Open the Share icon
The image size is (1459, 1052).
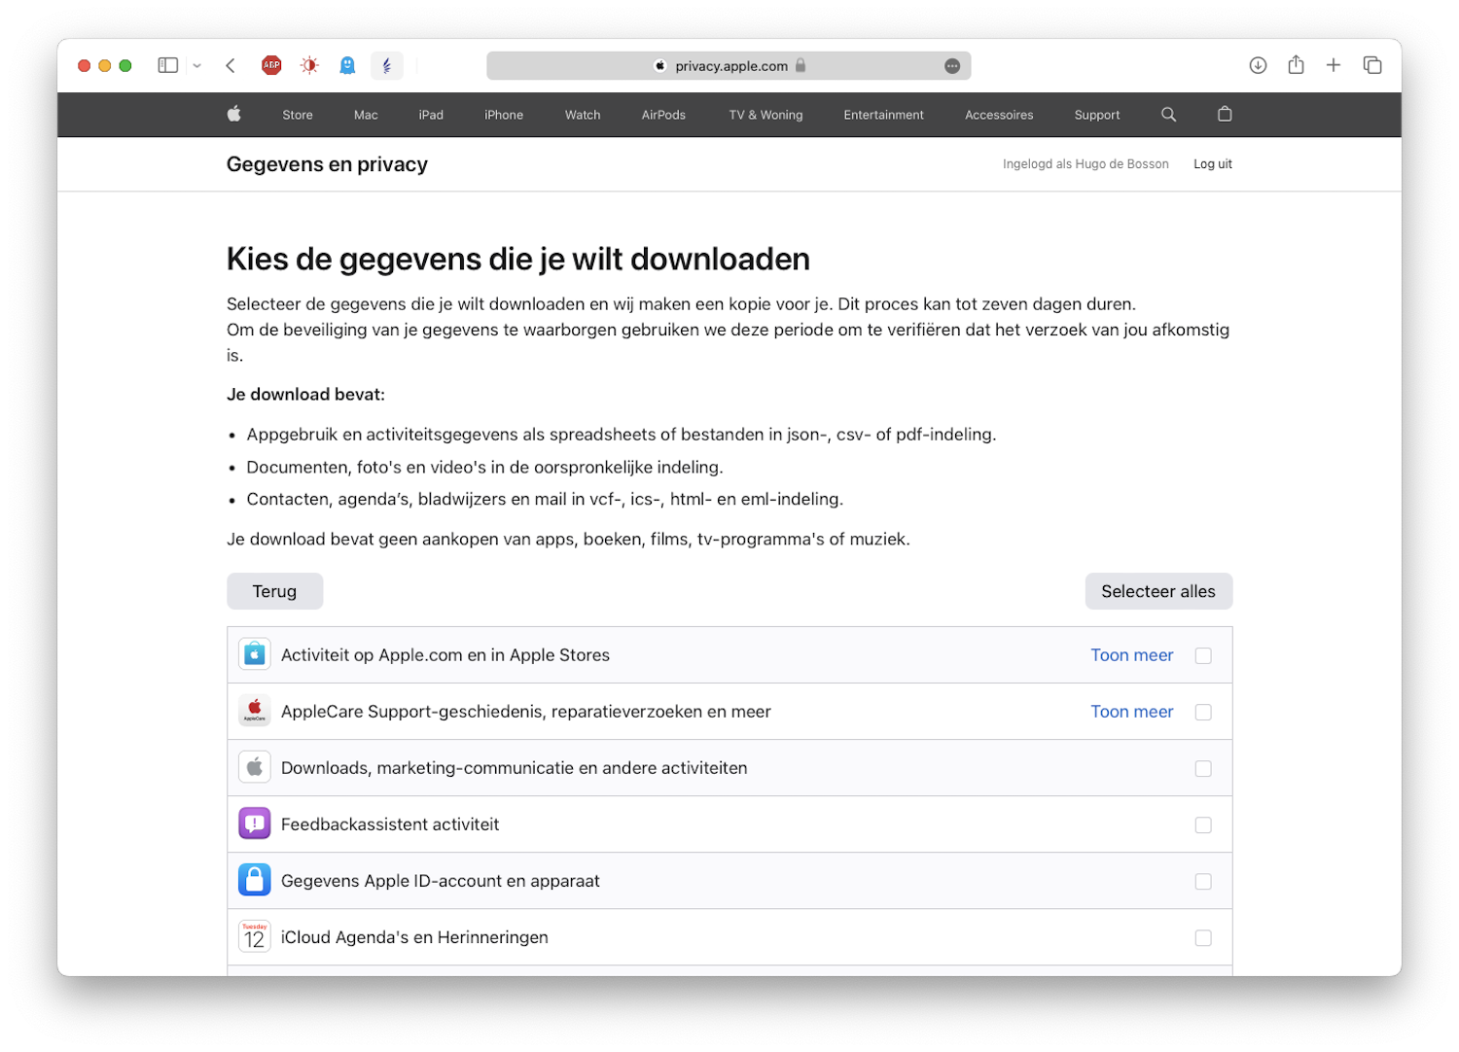click(x=1296, y=65)
